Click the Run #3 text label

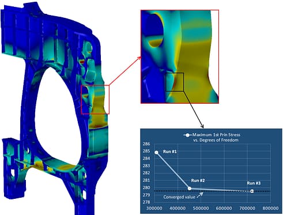(254, 183)
